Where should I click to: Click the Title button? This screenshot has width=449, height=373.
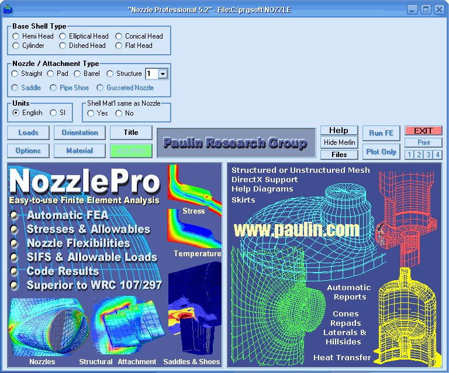(131, 133)
